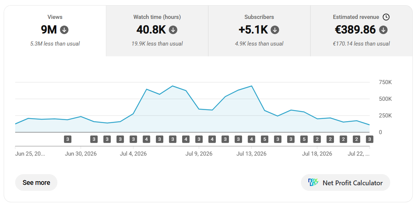Click the down-arrow icon beside €389.86 revenue
Image resolution: width=415 pixels, height=206 pixels.
tap(383, 30)
